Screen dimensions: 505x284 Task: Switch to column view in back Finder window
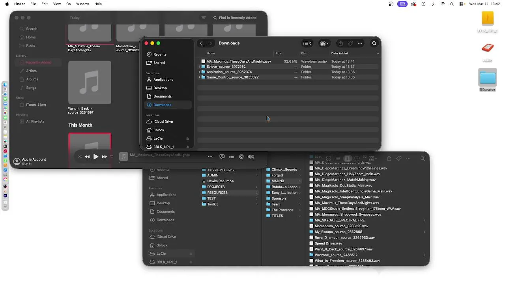click(348, 159)
